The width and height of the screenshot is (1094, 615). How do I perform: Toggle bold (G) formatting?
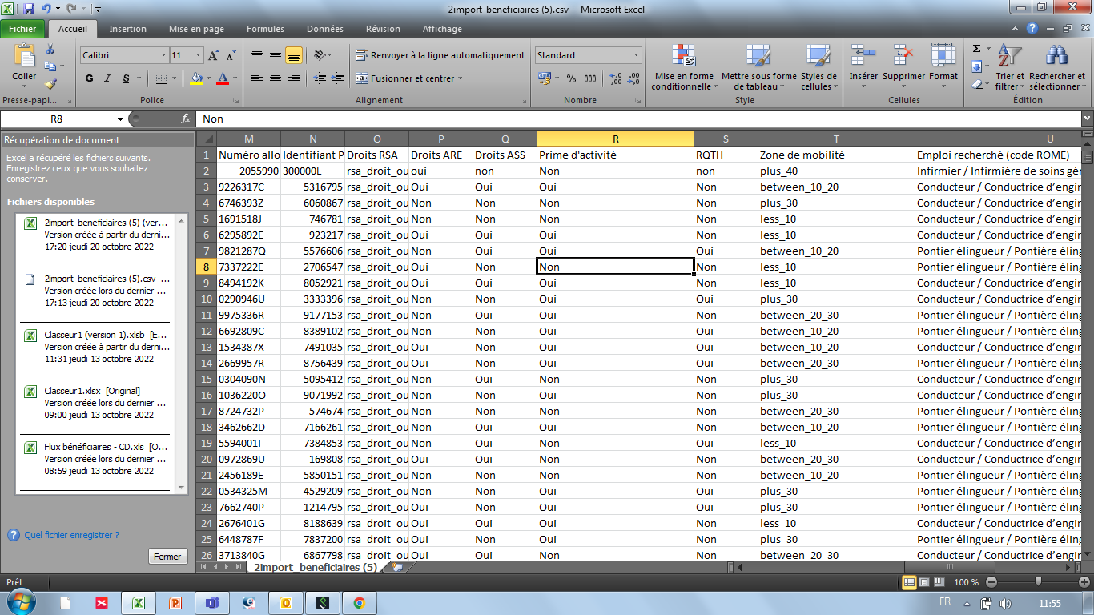click(x=89, y=78)
